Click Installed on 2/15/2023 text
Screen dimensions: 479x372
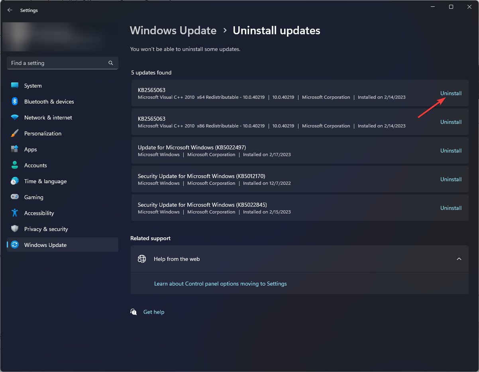click(267, 212)
